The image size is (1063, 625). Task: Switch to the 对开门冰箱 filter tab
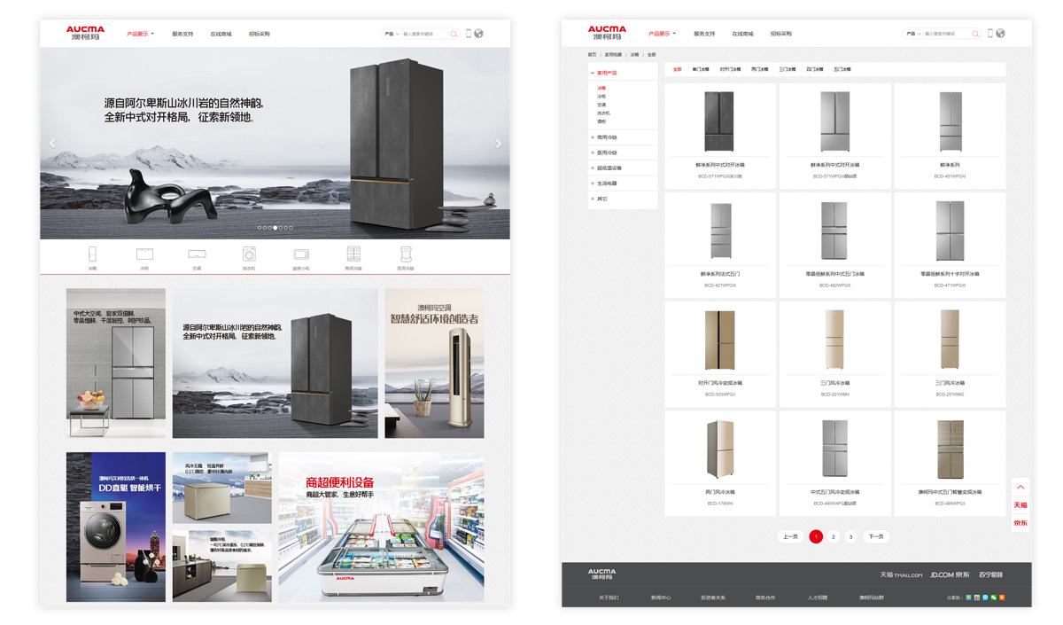[730, 69]
